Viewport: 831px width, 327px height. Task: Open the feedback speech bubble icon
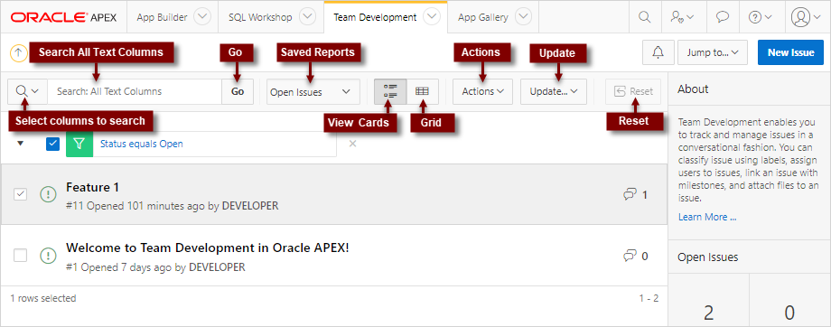pyautogui.click(x=723, y=17)
